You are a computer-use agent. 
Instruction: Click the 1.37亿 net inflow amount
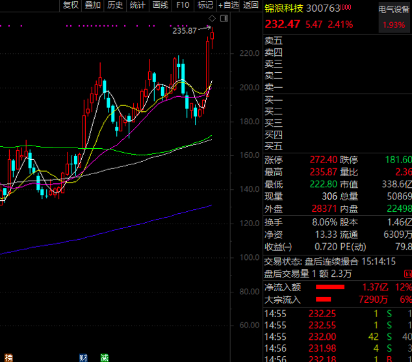point(375,287)
